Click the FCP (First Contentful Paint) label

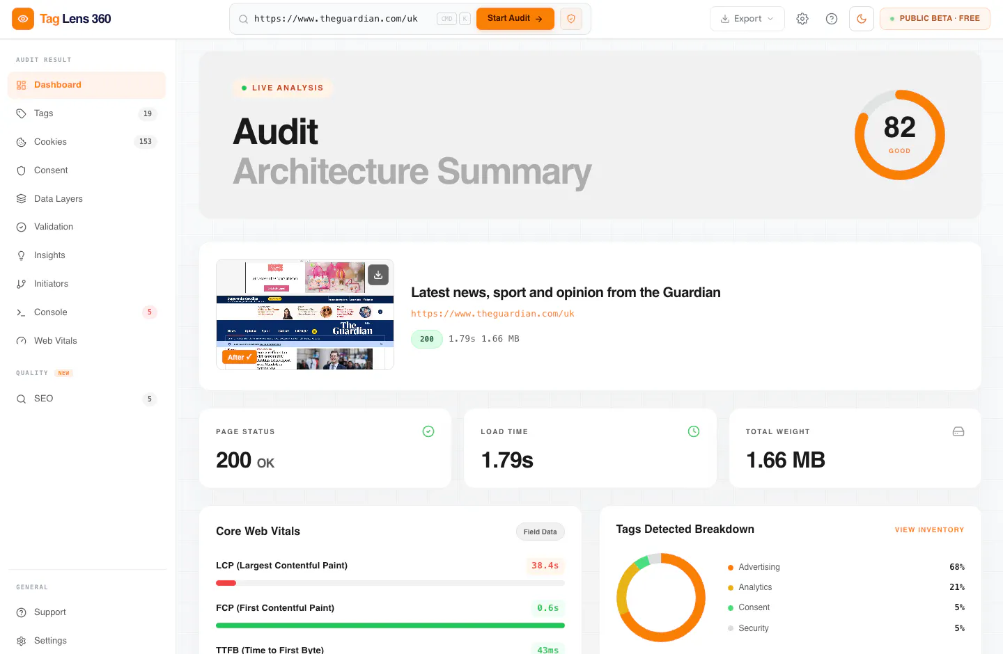(x=275, y=608)
